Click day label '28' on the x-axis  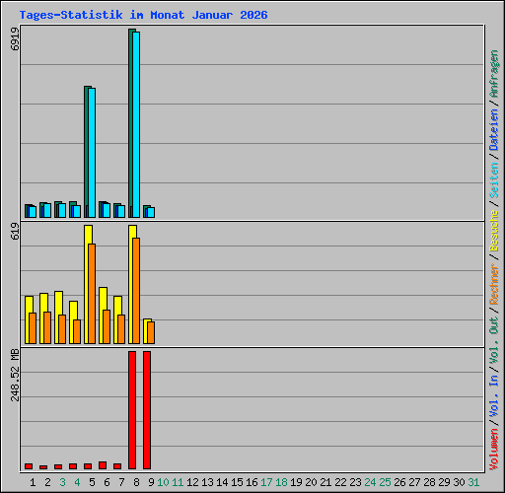(429, 482)
